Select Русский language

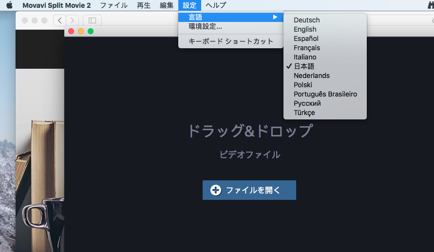point(325,103)
